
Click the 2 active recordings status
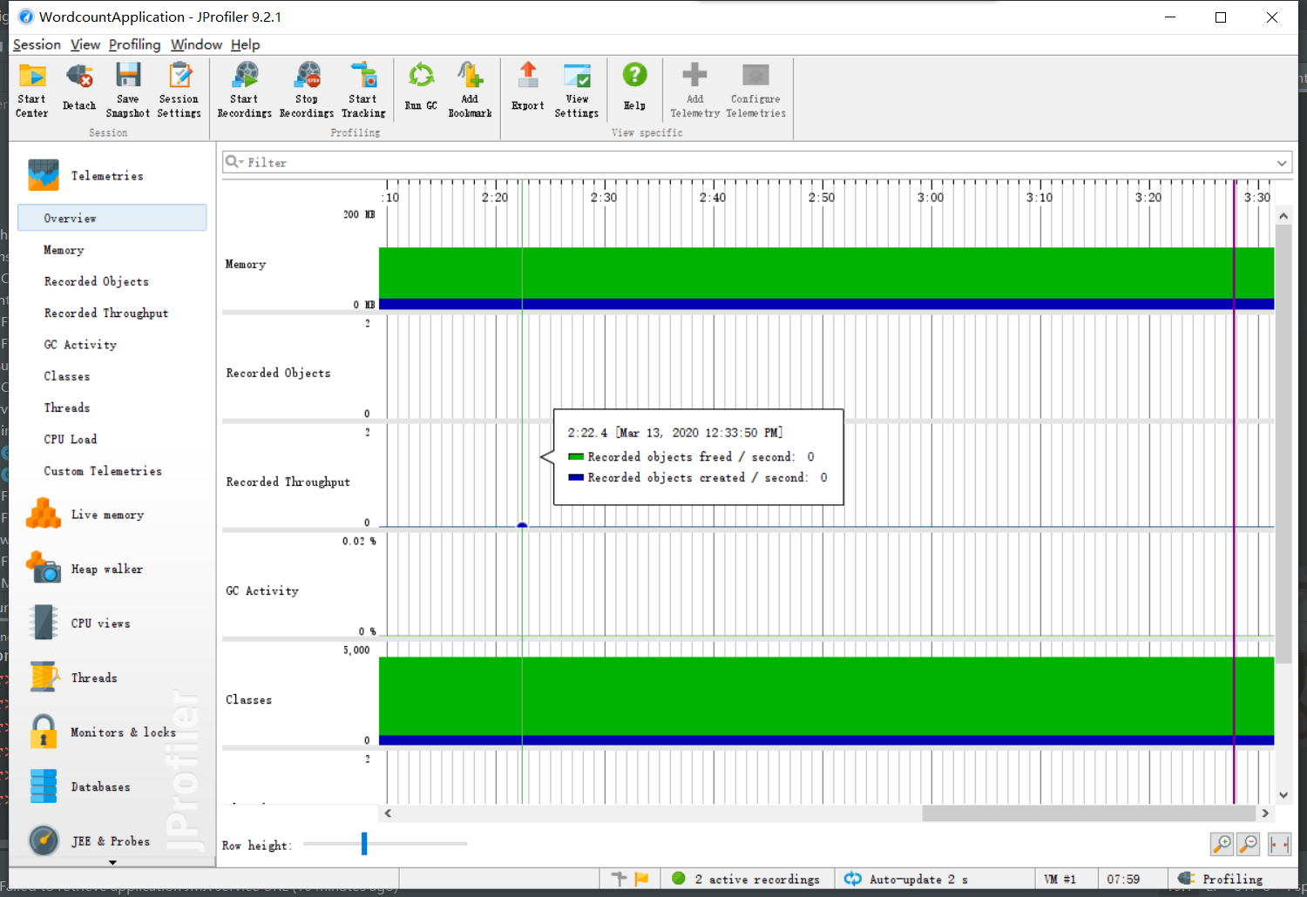(748, 879)
